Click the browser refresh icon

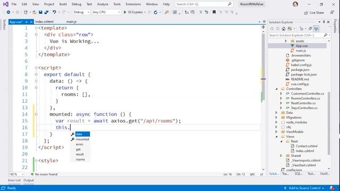click(156, 12)
